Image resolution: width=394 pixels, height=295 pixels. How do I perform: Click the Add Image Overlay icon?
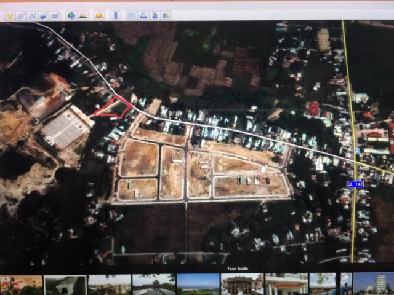(43, 15)
